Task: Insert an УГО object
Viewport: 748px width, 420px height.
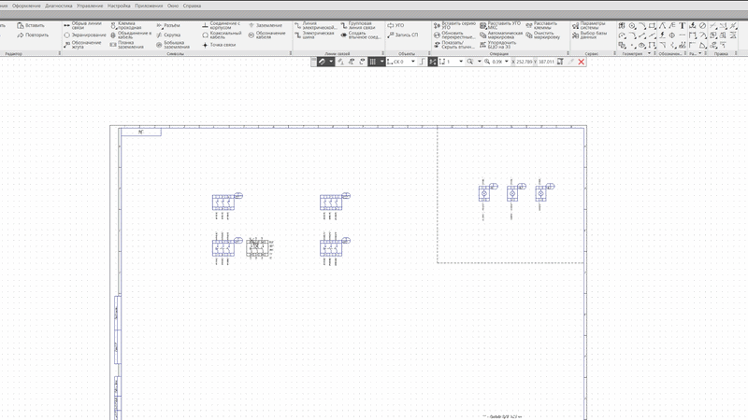Action: pyautogui.click(x=396, y=25)
